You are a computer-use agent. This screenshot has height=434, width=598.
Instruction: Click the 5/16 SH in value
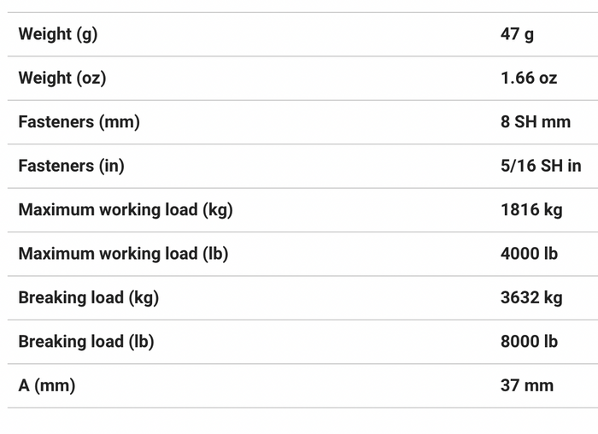tap(541, 166)
